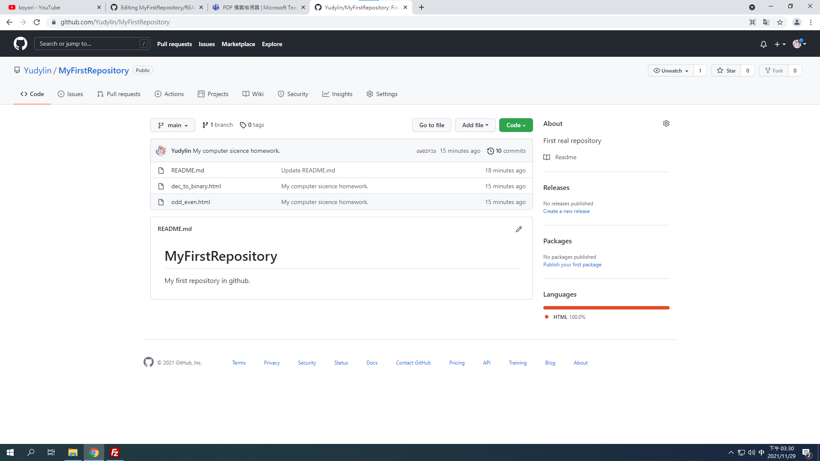
Task: Open the Unwatch options dropdown
Action: [670, 70]
